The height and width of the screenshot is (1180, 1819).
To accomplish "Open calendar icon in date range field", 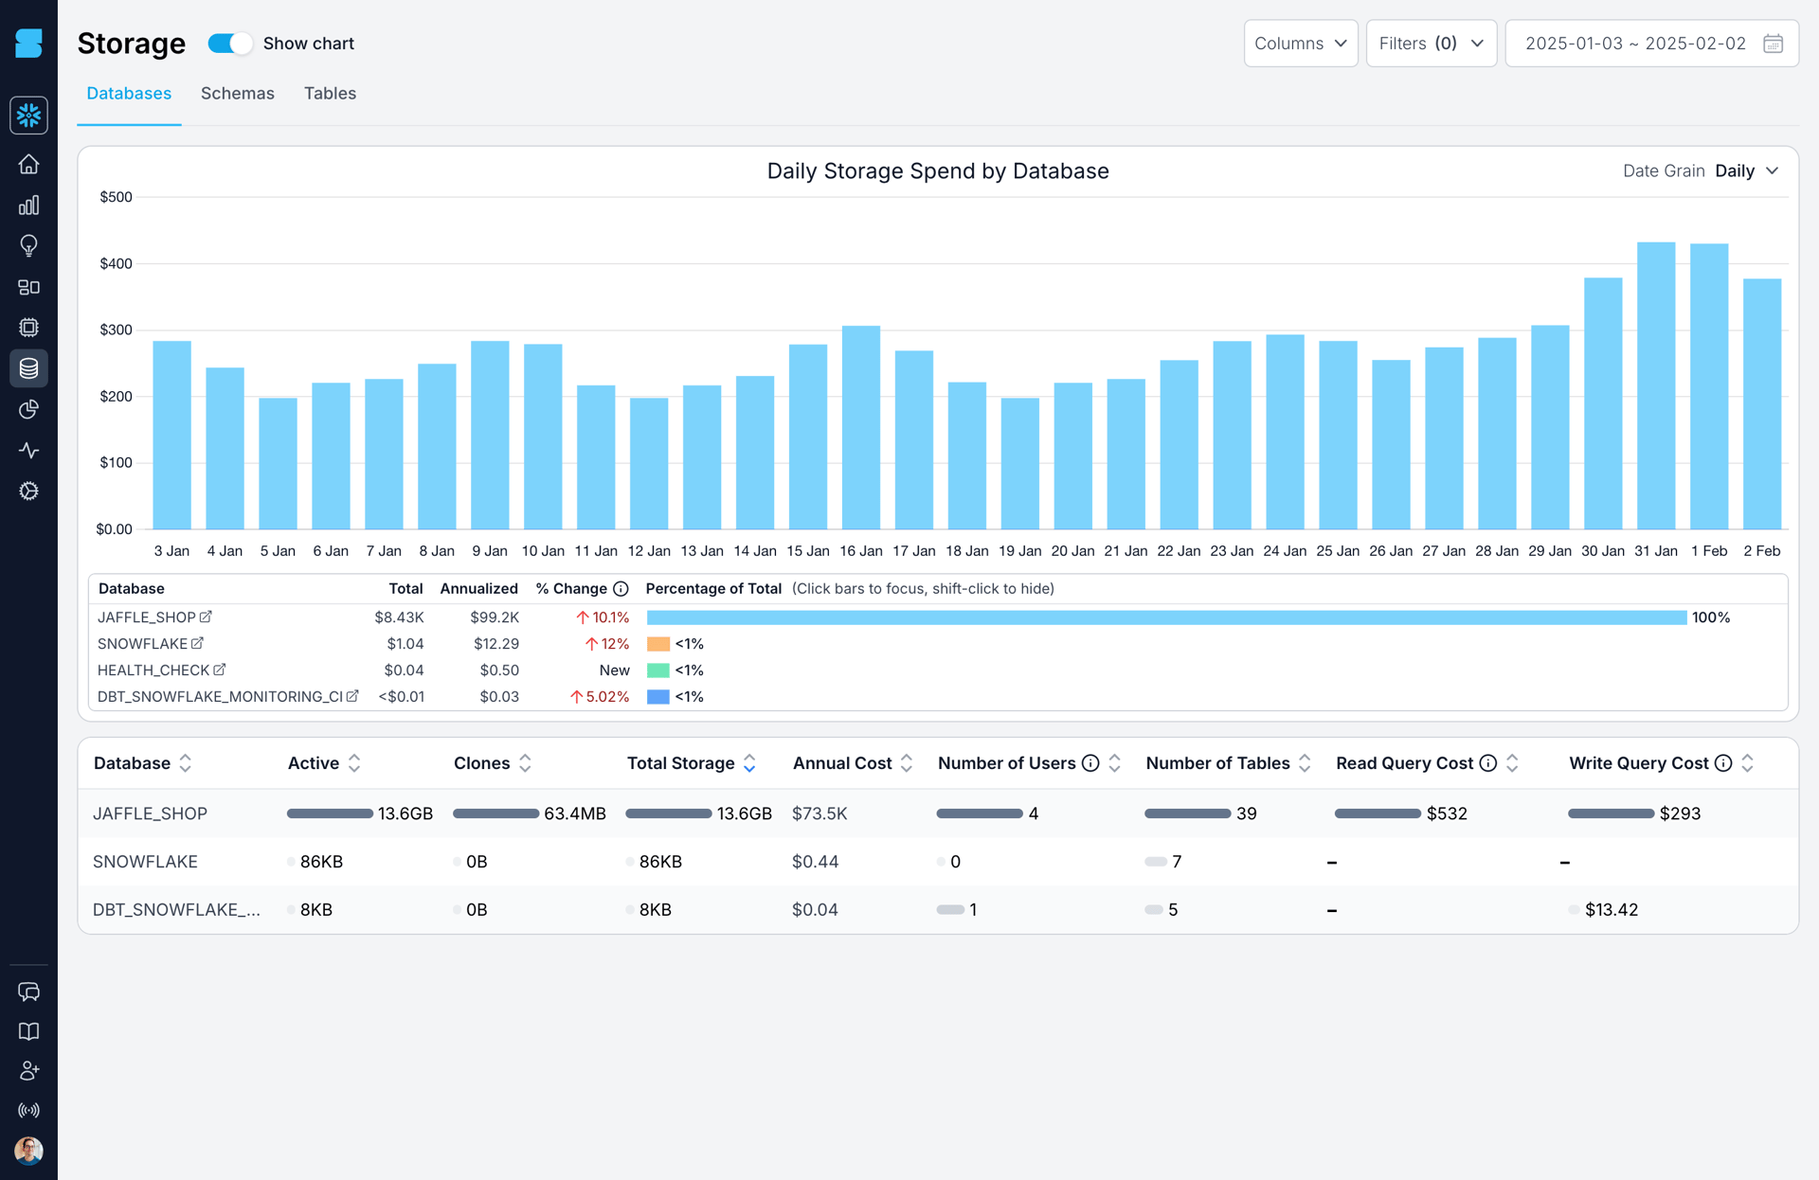I will pyautogui.click(x=1773, y=44).
